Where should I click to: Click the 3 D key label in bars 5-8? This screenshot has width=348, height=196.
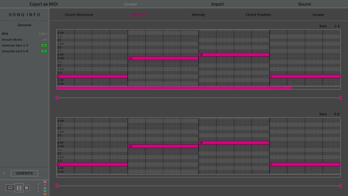tap(60, 135)
